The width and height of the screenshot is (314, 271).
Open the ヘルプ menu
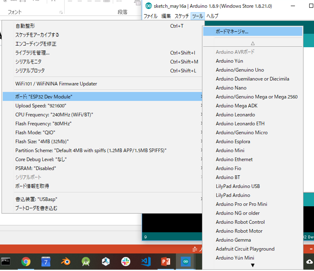tap(212, 16)
